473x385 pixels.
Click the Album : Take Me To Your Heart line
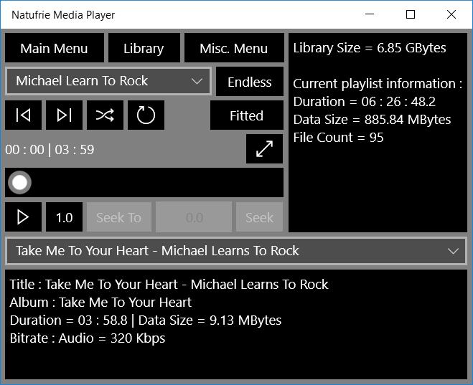100,303
